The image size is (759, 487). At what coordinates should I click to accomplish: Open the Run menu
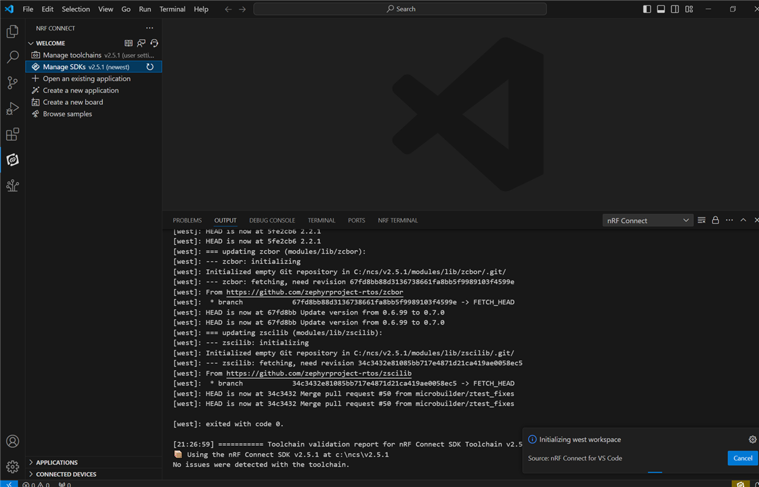[145, 9]
